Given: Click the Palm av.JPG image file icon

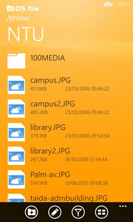Looking at the screenshot, I should pyautogui.click(x=16, y=179).
